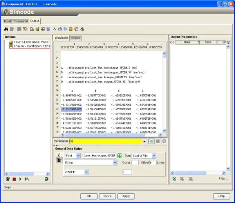Viewport: 235px width, 203px height.
Task: Click the branch-structure toolbar icon
Action: [x=54, y=29]
